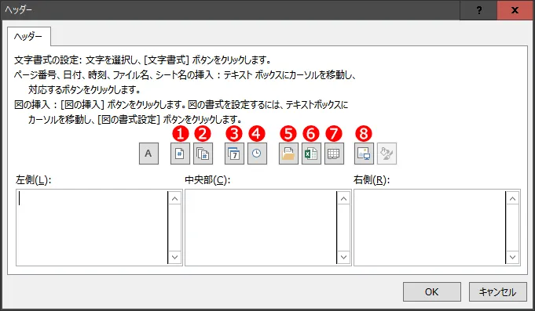The width and height of the screenshot is (535, 311).
Task: Insert the current date
Action: pos(234,154)
